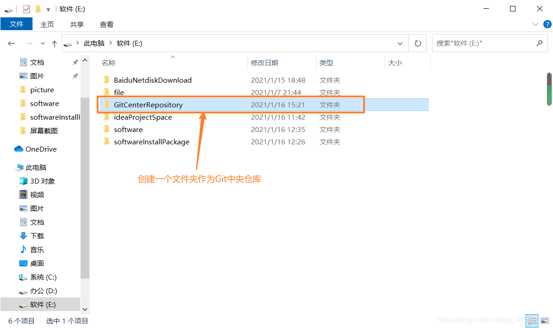Screen dimensions: 553x328
Task: Open 图片 under 此电脑
Action: 37,208
